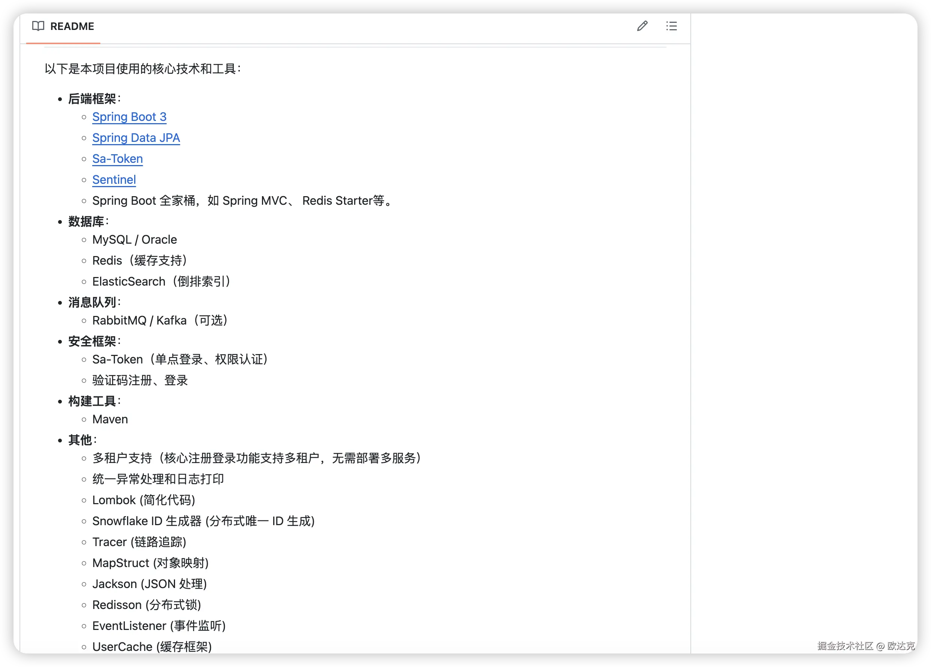This screenshot has width=931, height=667.
Task: Click the pencil edit README icon
Action: tap(642, 26)
